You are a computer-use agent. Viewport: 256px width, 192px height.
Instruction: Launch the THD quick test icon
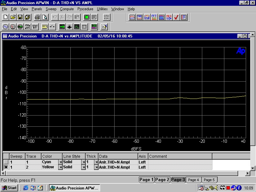(140, 17)
